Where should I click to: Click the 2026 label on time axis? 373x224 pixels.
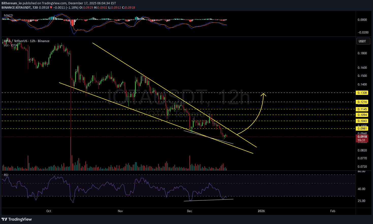point(261,211)
